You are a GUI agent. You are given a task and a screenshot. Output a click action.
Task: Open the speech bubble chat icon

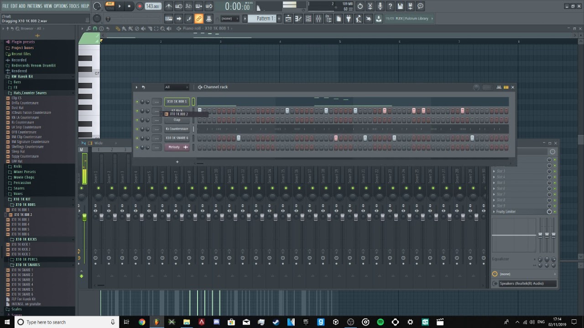[420, 6]
